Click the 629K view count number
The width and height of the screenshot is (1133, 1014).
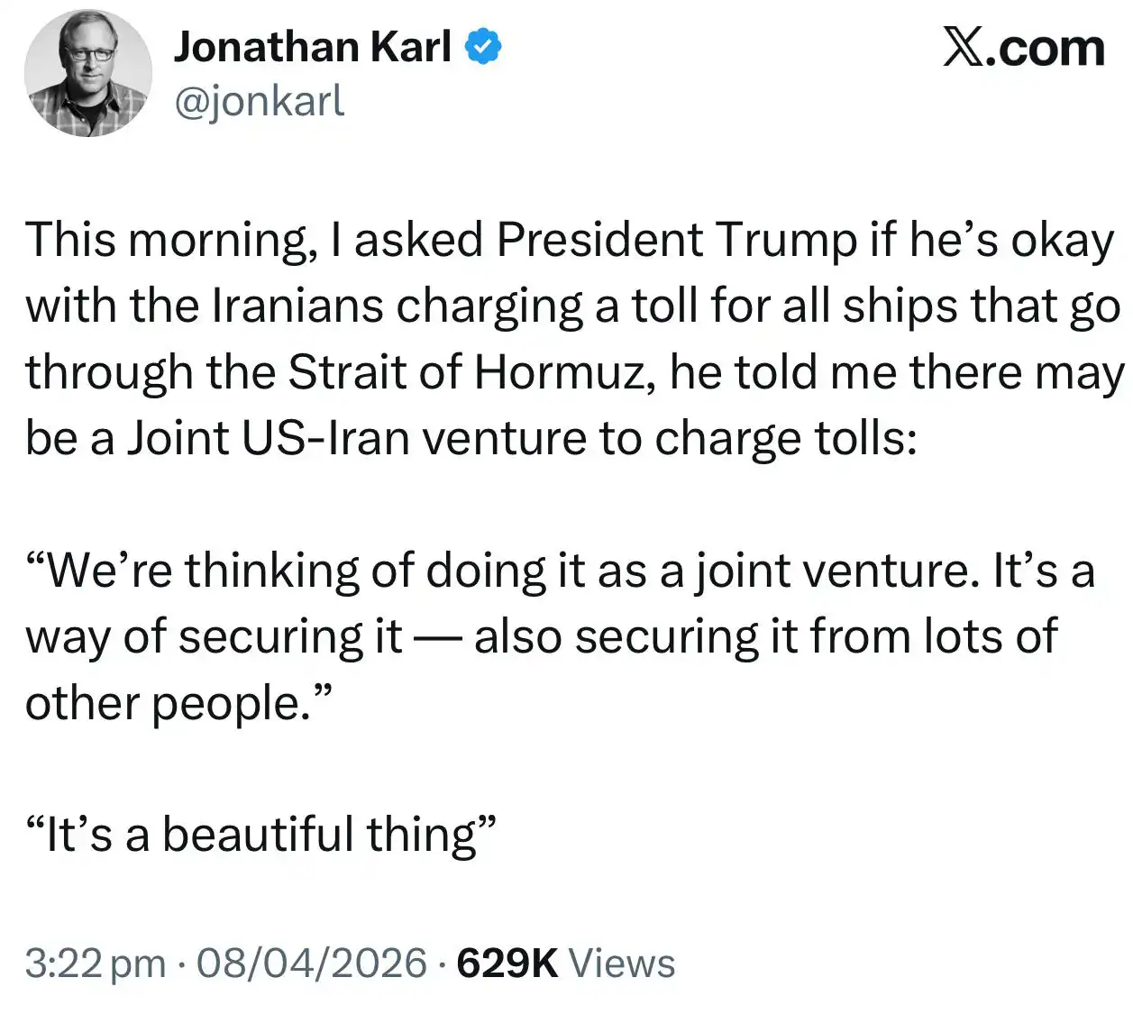pyautogui.click(x=507, y=963)
